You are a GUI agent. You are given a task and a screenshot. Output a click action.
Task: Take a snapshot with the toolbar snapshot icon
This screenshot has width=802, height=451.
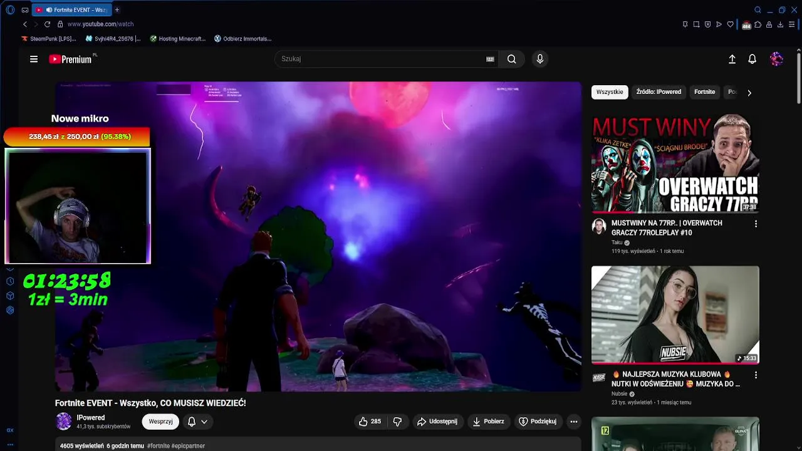click(x=696, y=24)
